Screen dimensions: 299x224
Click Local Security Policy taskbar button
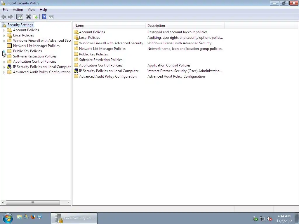point(74,218)
